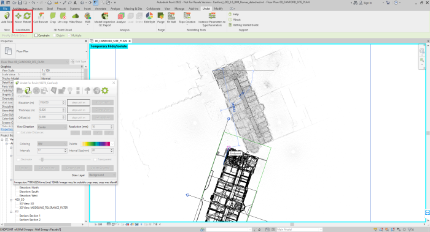Open Instance Parameters to Type Parameters

pyautogui.click(x=212, y=20)
